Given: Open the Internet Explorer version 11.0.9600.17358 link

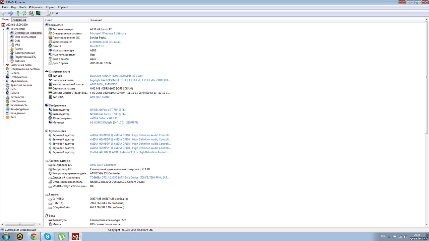Looking at the screenshot, I should (x=106, y=42).
